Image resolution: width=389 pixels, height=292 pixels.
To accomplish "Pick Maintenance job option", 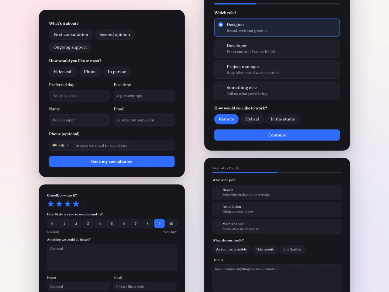I will point(277,226).
